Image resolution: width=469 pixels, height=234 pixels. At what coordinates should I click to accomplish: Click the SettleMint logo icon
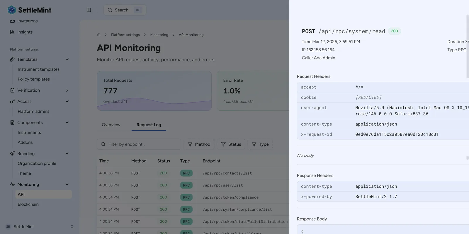(12, 10)
